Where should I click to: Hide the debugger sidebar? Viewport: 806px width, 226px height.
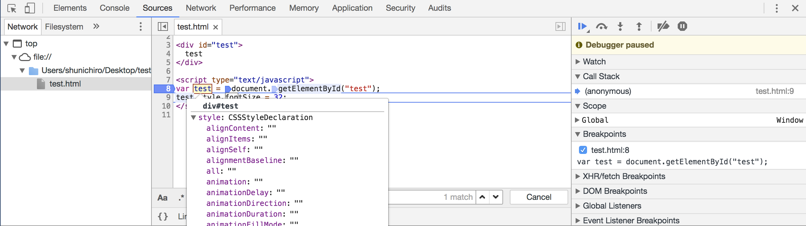[561, 26]
